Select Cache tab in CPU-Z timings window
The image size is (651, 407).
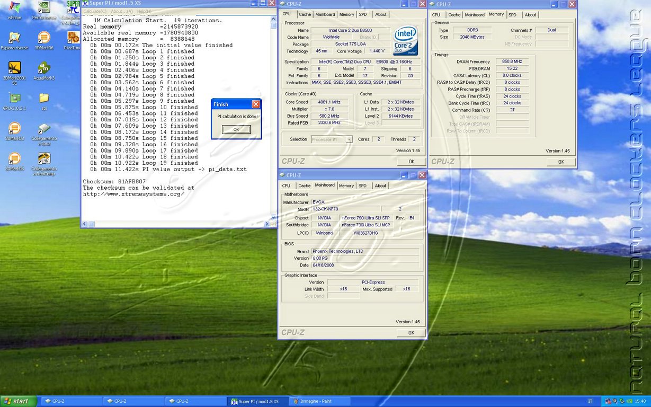coord(454,15)
